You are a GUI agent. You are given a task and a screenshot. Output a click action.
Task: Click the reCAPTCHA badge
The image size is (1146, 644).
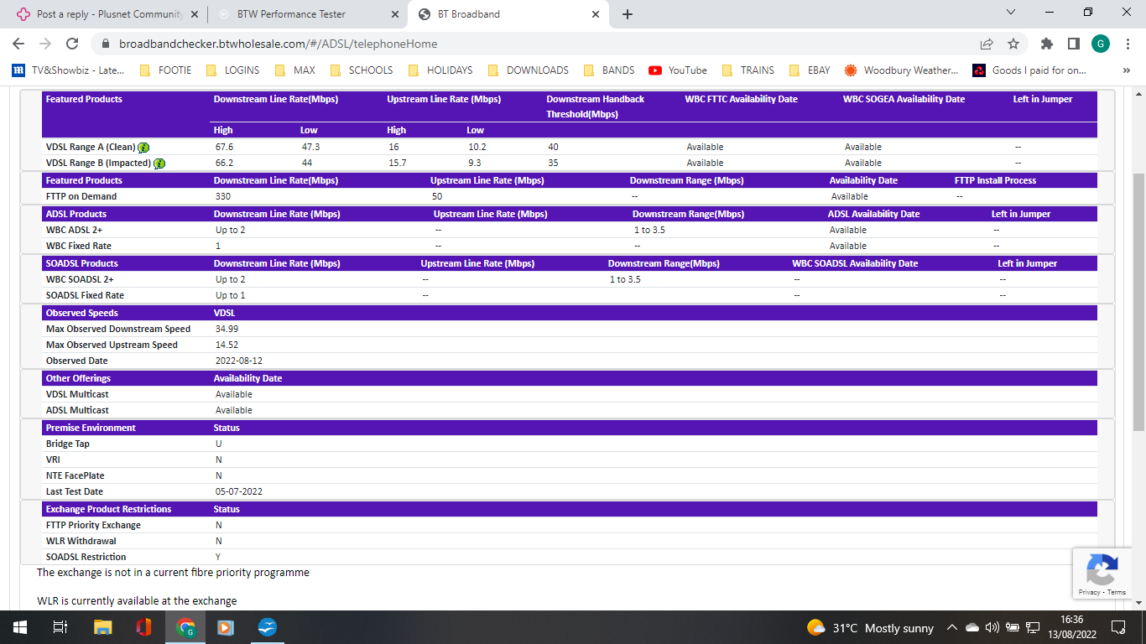(x=1101, y=574)
